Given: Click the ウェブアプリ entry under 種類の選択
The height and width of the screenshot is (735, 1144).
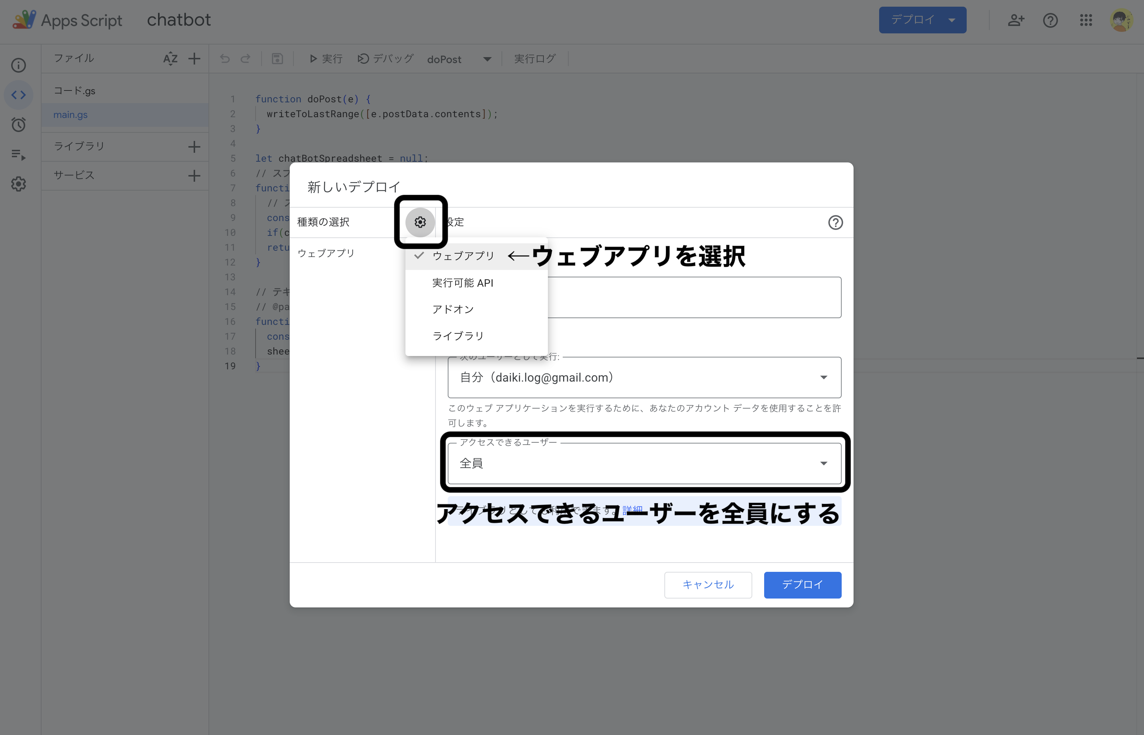Looking at the screenshot, I should point(326,253).
